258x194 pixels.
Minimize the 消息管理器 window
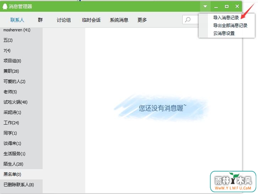coord(216,6)
